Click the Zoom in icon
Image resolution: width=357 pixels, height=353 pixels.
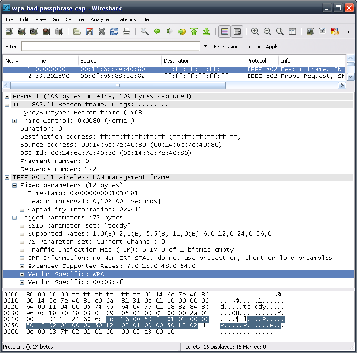point(255,31)
